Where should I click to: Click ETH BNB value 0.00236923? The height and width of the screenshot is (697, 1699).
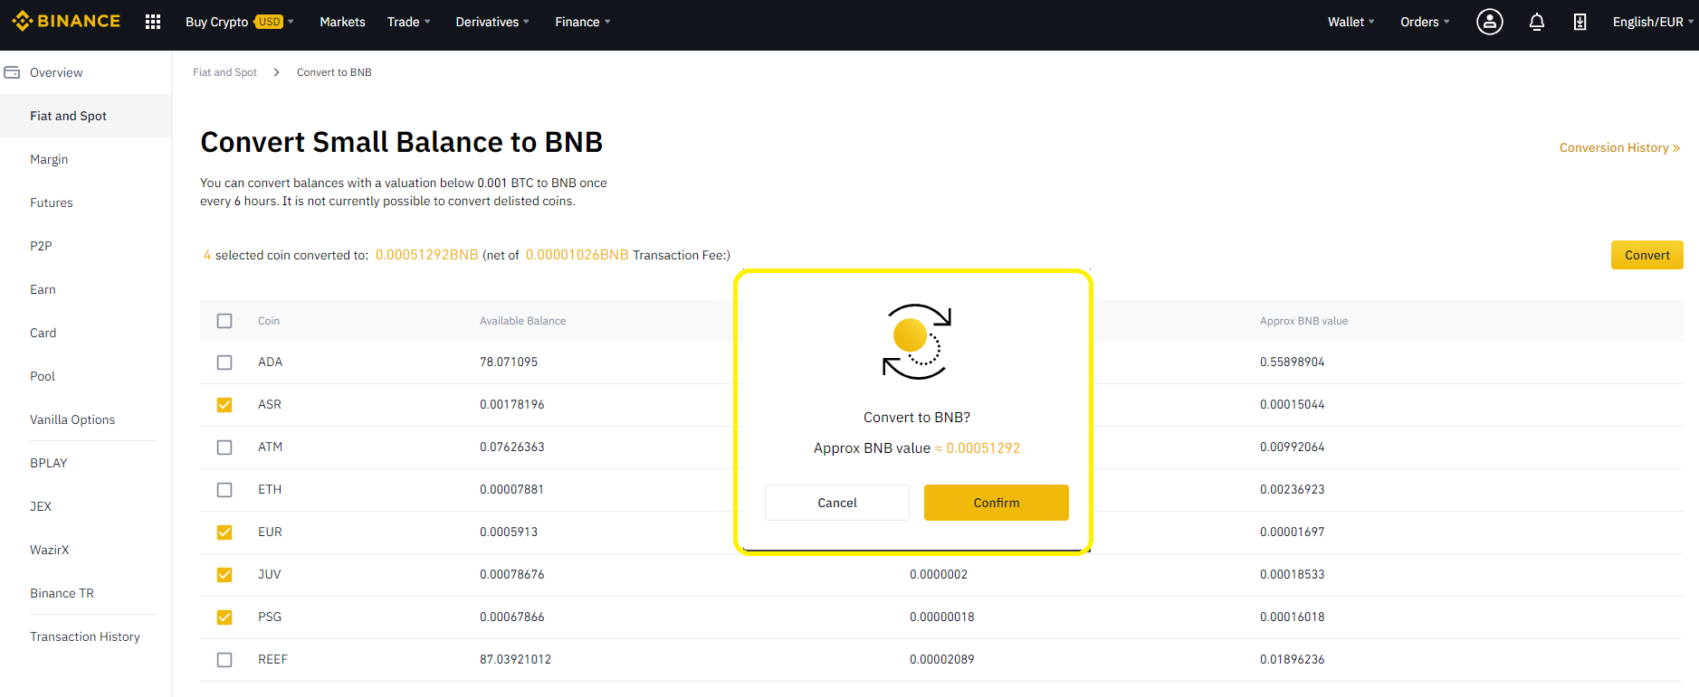(x=1292, y=490)
